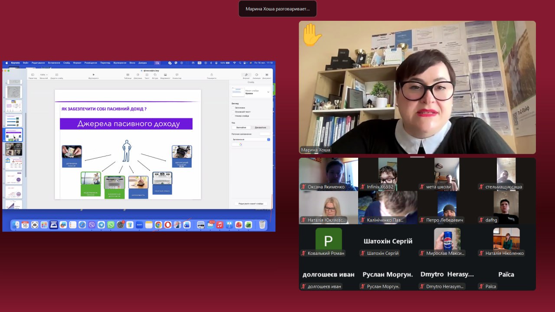Select the Text box tool
555x312 pixels.
coord(147,75)
